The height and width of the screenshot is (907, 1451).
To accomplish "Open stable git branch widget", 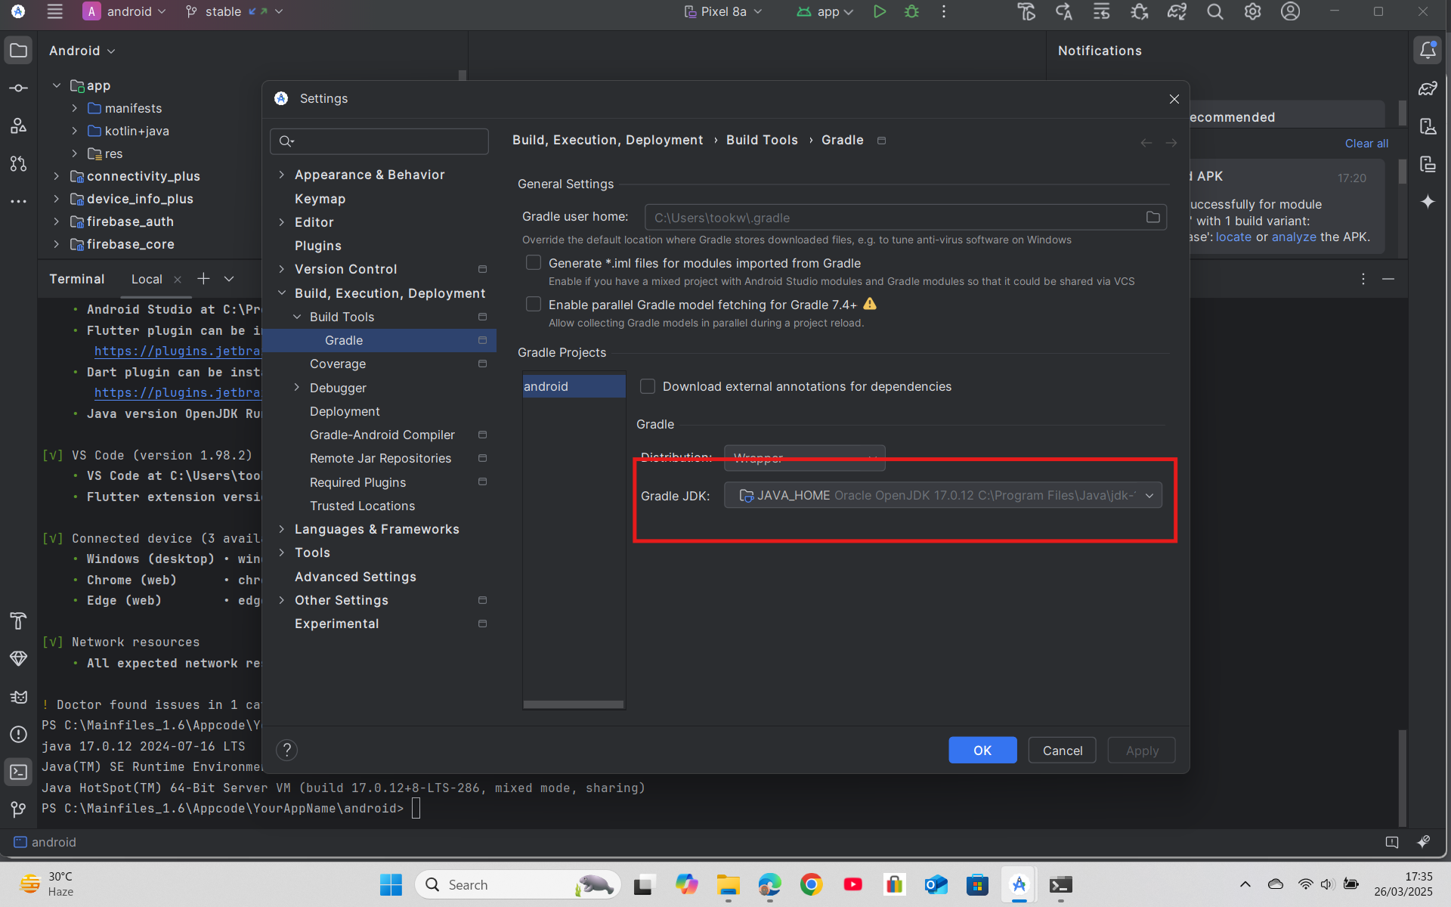I will pyautogui.click(x=234, y=11).
